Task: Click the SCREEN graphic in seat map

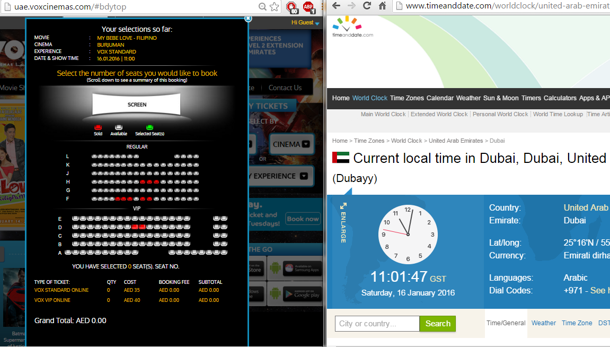Action: click(137, 105)
